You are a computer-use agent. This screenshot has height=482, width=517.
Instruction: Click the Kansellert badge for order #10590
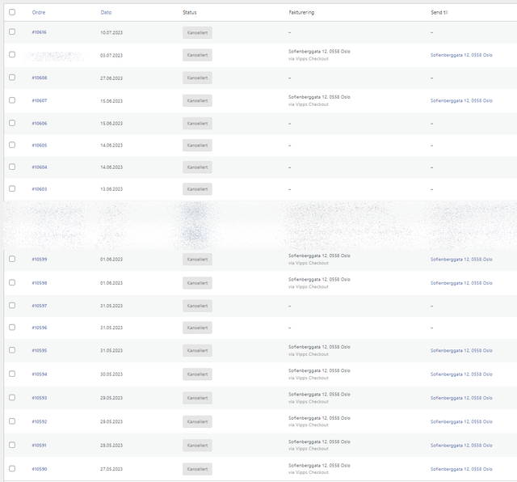197,469
